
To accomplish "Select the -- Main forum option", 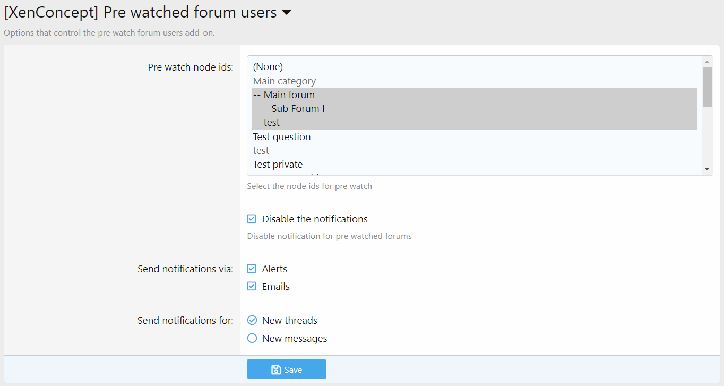I will (x=475, y=95).
